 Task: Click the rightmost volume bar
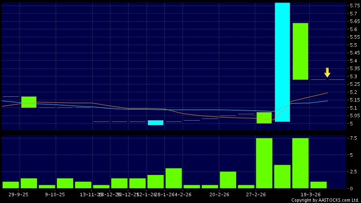(319, 185)
